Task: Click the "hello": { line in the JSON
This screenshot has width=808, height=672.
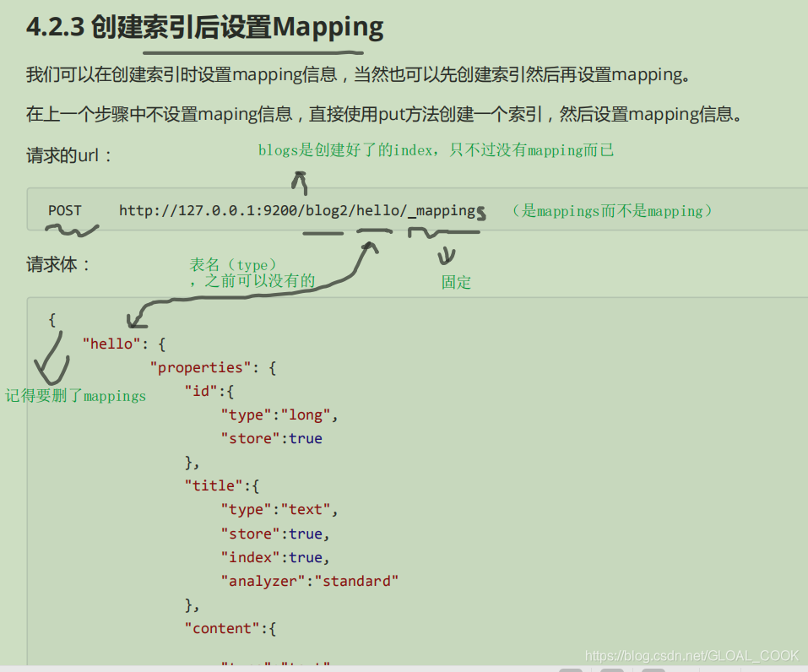Action: tap(124, 344)
